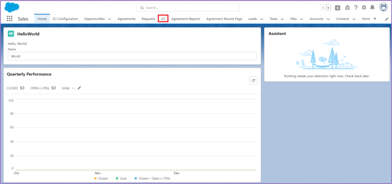Expand the Contacts tab chevron
392x184 pixels.
coord(354,19)
